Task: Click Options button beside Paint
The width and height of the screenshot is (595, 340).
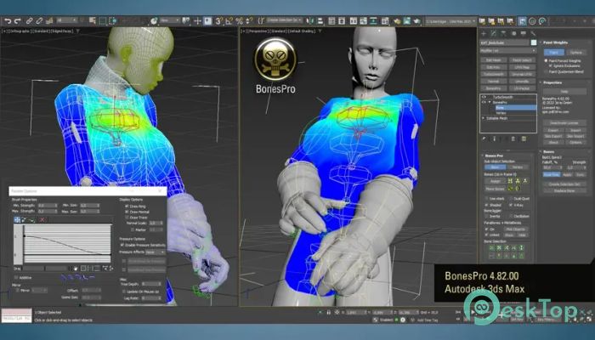Action: (x=576, y=53)
